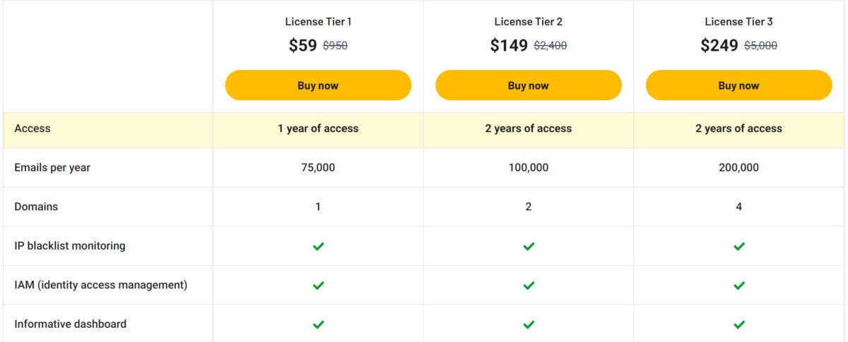Screen dimensions: 848x342
Task: Click the Tier 1 Informative dashboard checkmark
Action: pyautogui.click(x=318, y=324)
